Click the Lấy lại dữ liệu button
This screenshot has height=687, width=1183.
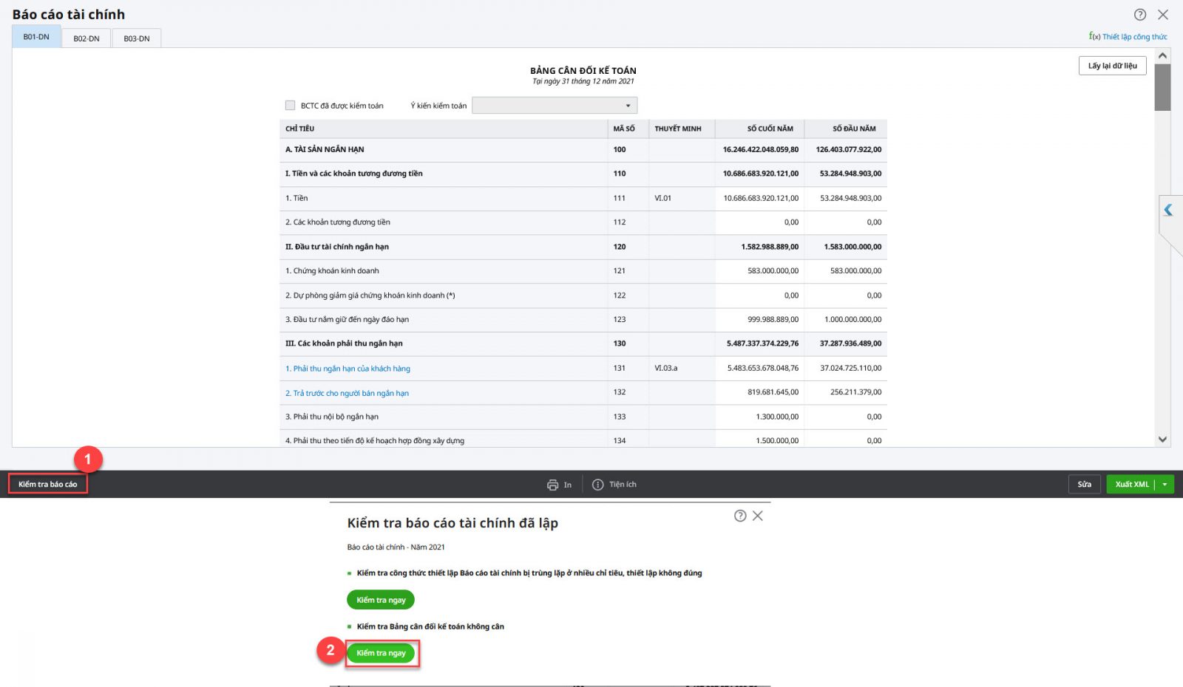coord(1112,66)
